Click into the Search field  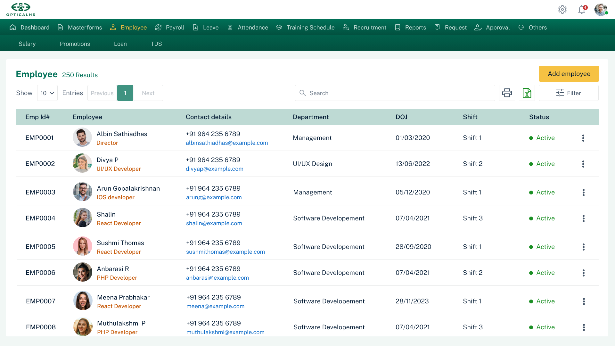[x=395, y=93]
